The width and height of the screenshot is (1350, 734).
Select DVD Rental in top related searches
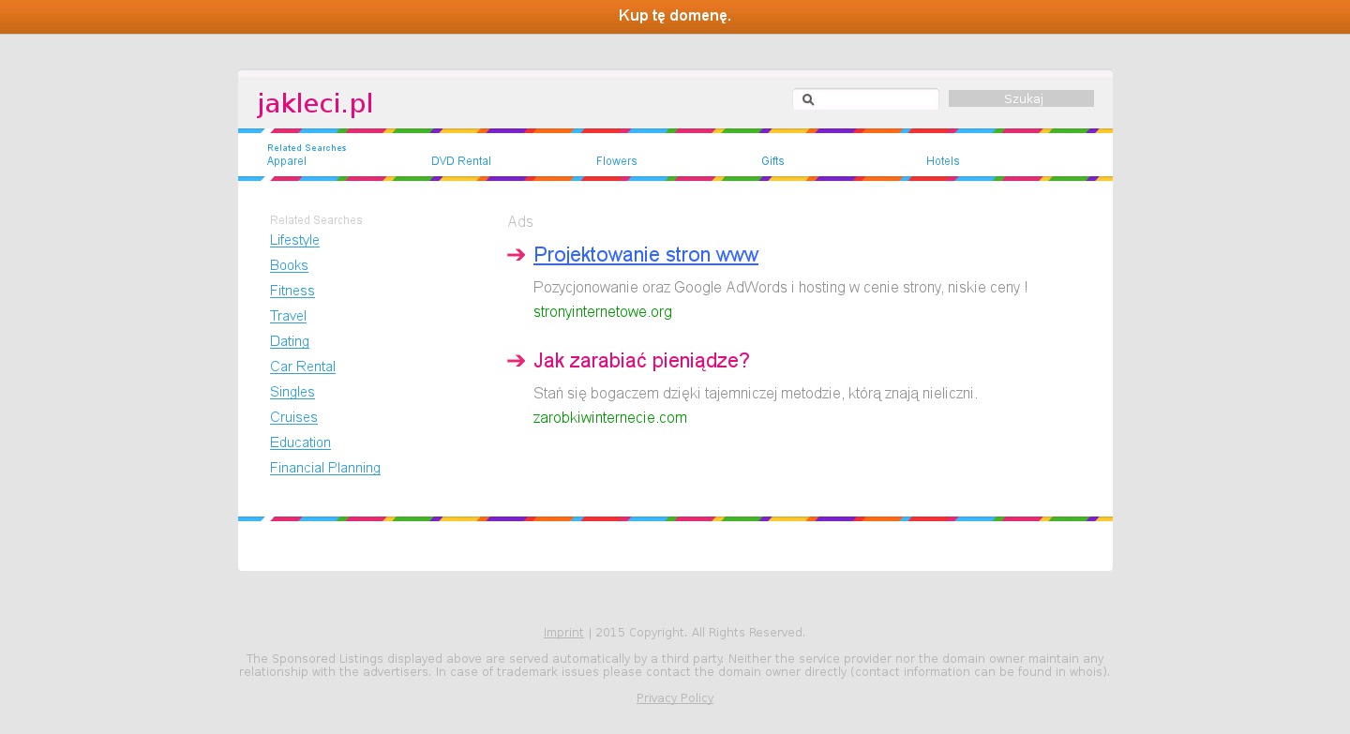460,161
